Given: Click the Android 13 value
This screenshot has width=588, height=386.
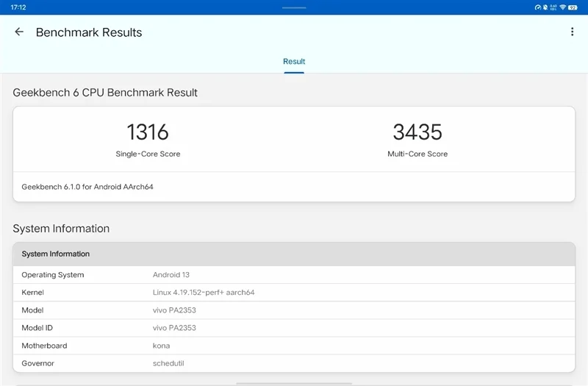Looking at the screenshot, I should [x=171, y=274].
